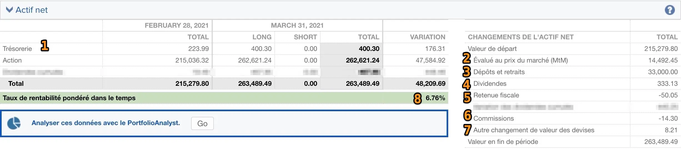Click "CHANGEMENTS DE L'ACTIF NET" header
The height and width of the screenshot is (150, 681).
coord(520,37)
